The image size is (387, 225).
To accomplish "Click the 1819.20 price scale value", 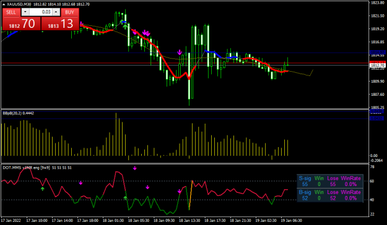I will (x=378, y=29).
